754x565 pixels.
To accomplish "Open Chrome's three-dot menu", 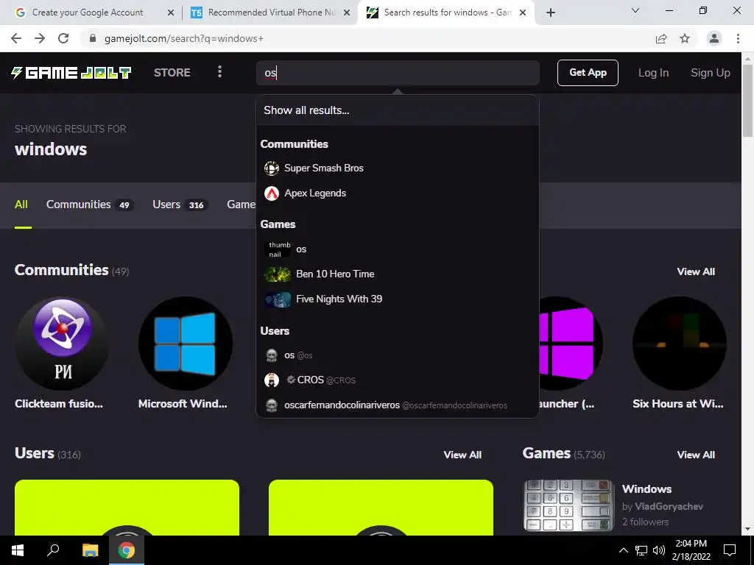I will click(738, 38).
